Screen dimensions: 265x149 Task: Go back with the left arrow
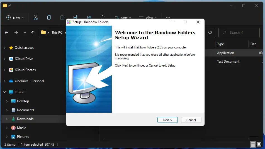6,33
